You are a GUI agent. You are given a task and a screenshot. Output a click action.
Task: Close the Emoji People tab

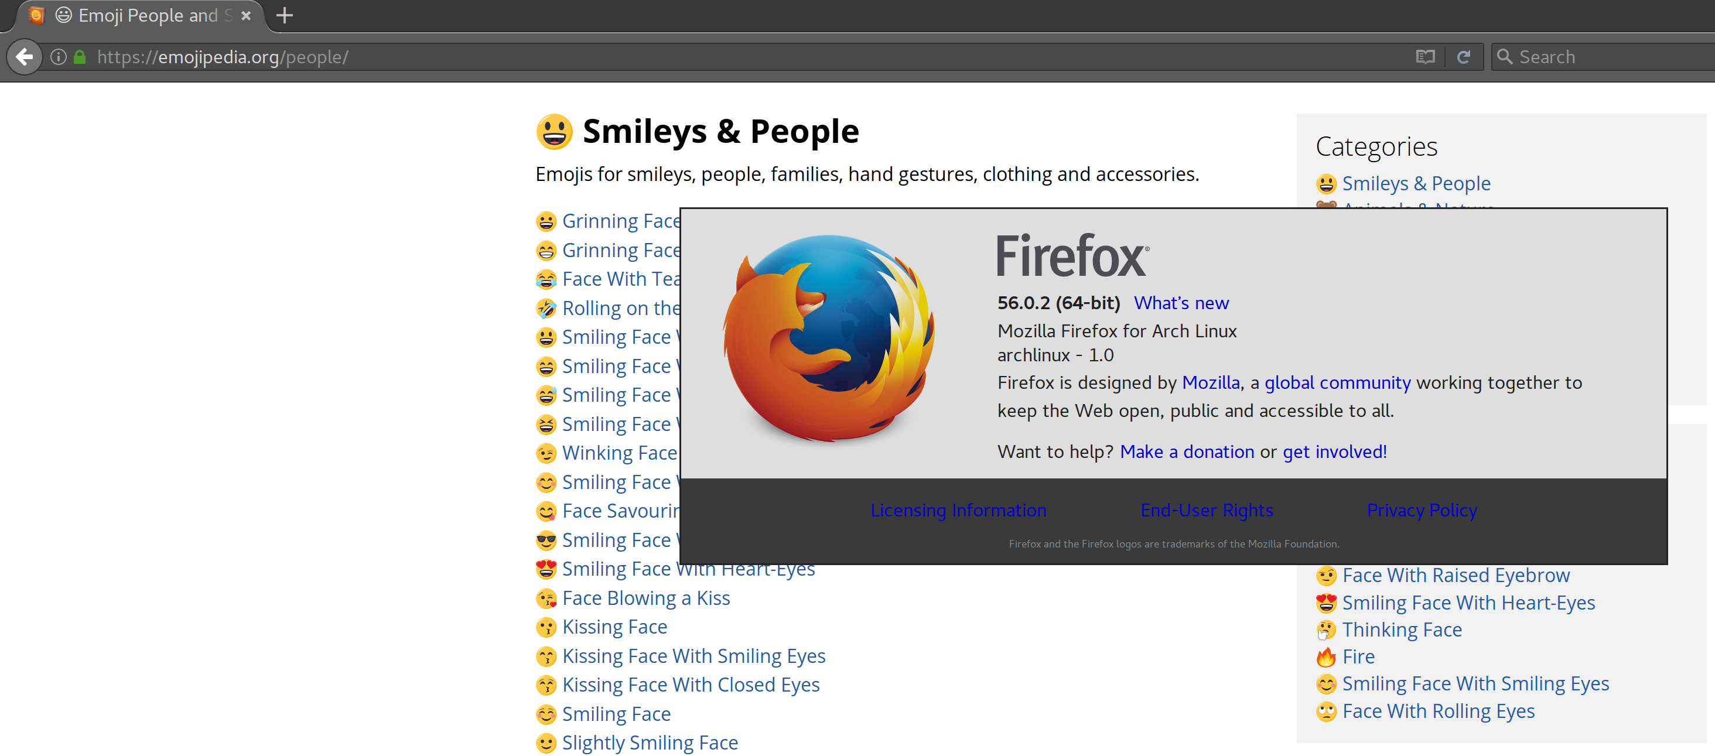point(247,15)
